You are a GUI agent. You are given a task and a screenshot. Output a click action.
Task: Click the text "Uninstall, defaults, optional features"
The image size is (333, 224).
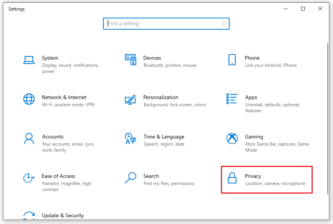pos(272,108)
